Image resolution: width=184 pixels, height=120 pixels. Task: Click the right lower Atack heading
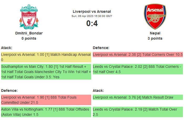(x=98, y=91)
